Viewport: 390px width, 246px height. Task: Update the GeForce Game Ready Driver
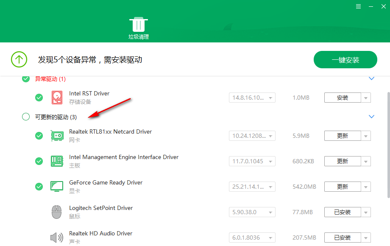pyautogui.click(x=343, y=187)
